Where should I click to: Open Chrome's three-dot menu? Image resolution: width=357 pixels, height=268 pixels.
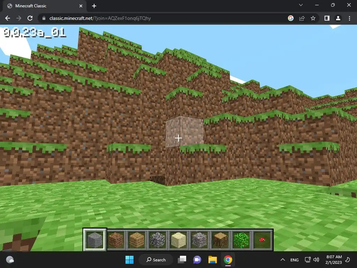tap(349, 18)
